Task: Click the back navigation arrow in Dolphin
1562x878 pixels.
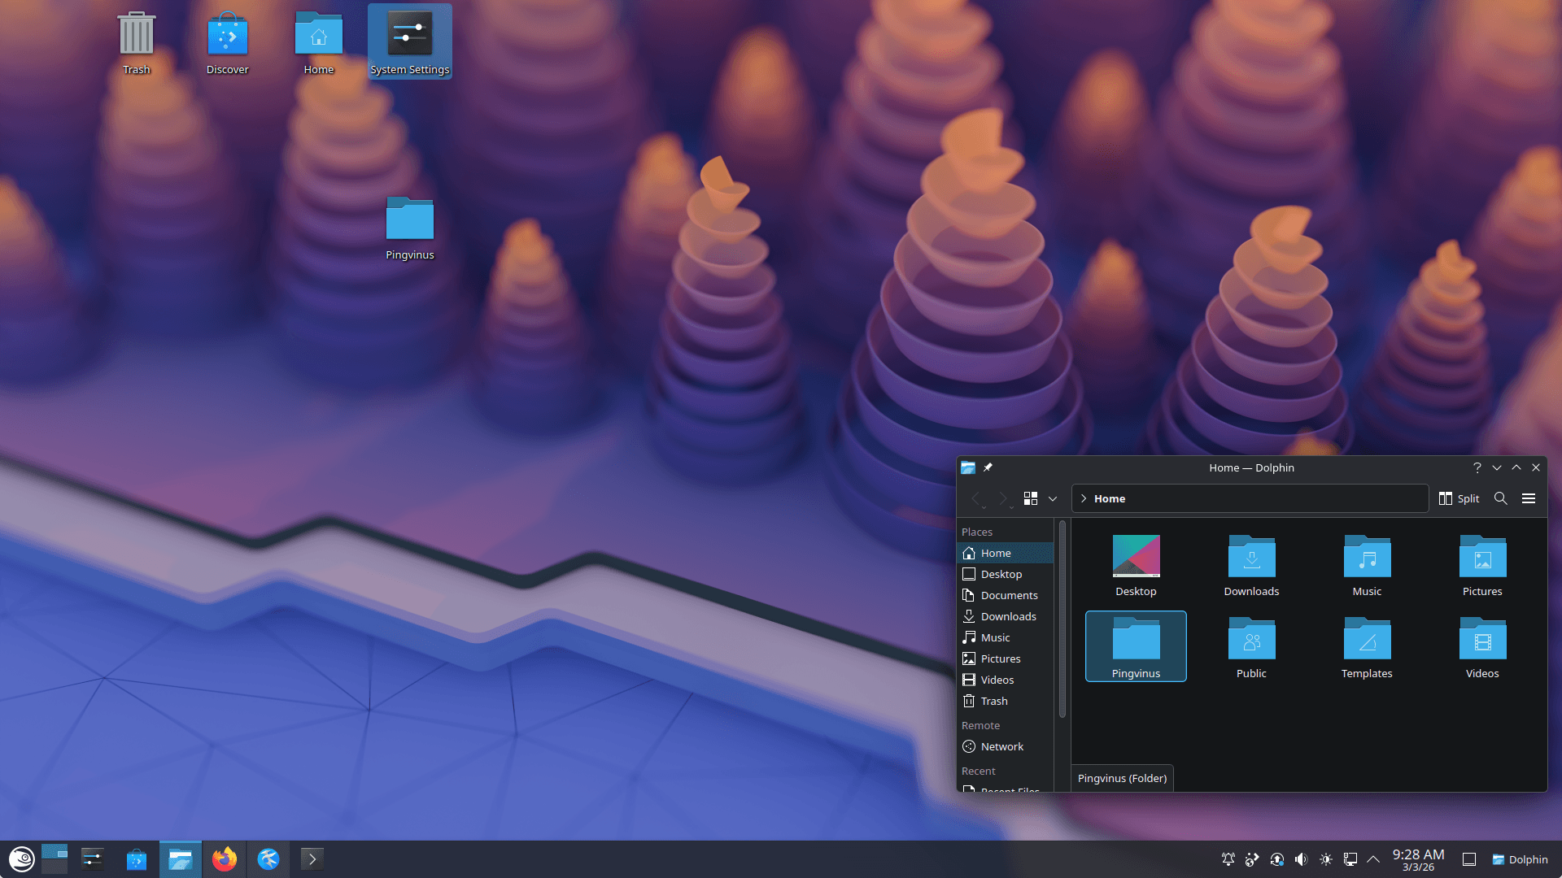Action: click(x=979, y=498)
